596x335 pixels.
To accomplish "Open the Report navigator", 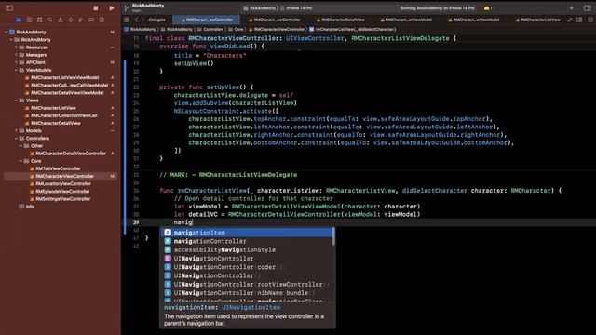I will (x=102, y=20).
